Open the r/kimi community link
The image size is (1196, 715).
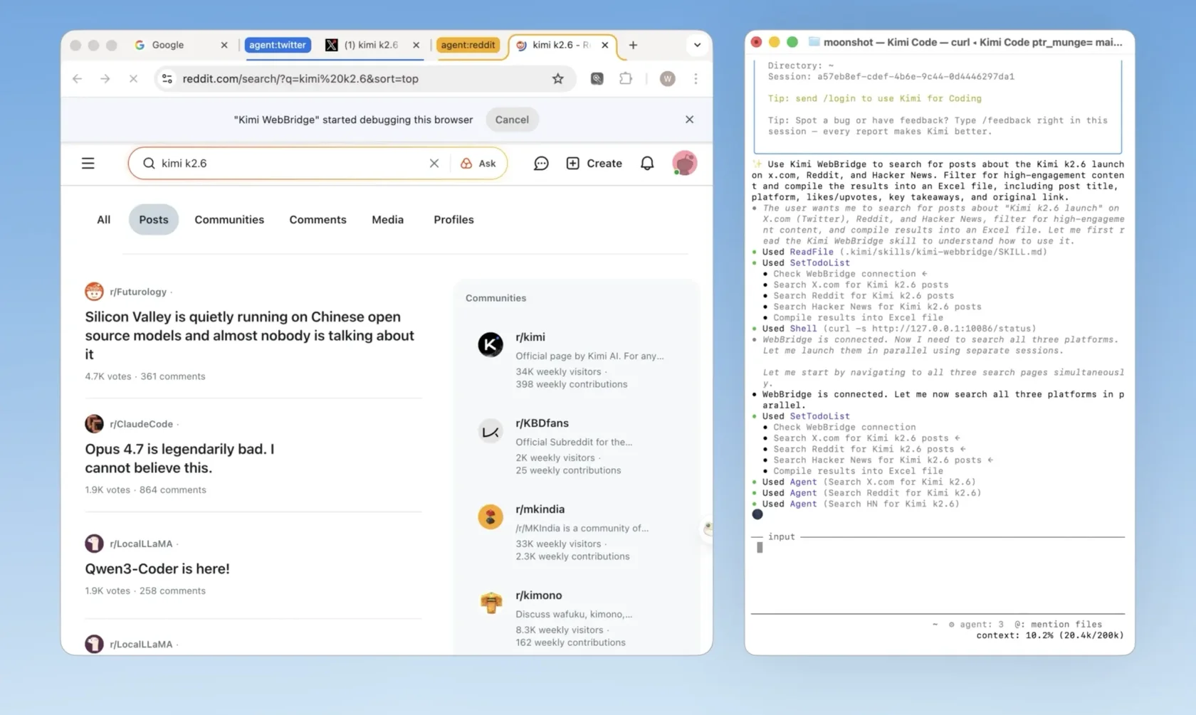(x=530, y=337)
